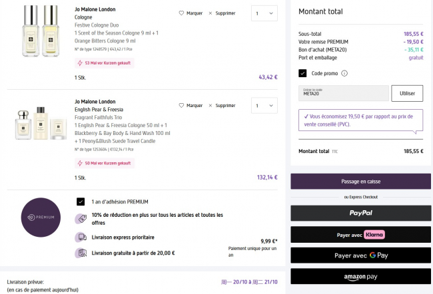Uncheck the 1 an d'adhésion PREMIUM checkbox
The height and width of the screenshot is (294, 433).
81,201
